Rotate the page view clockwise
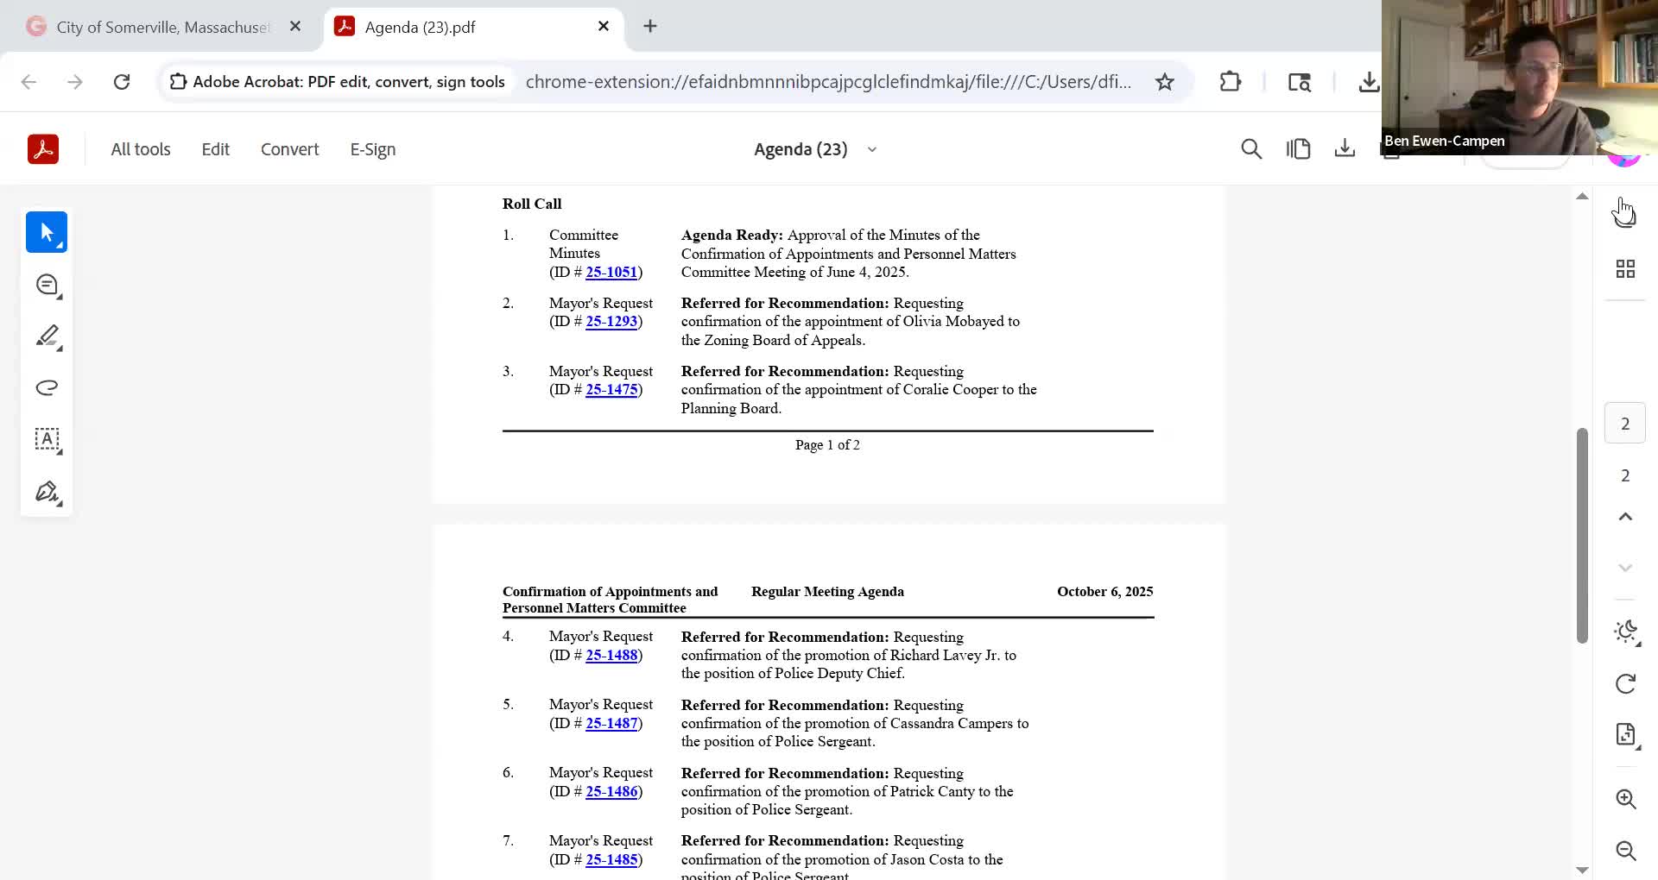This screenshot has height=880, width=1658. (x=1625, y=684)
